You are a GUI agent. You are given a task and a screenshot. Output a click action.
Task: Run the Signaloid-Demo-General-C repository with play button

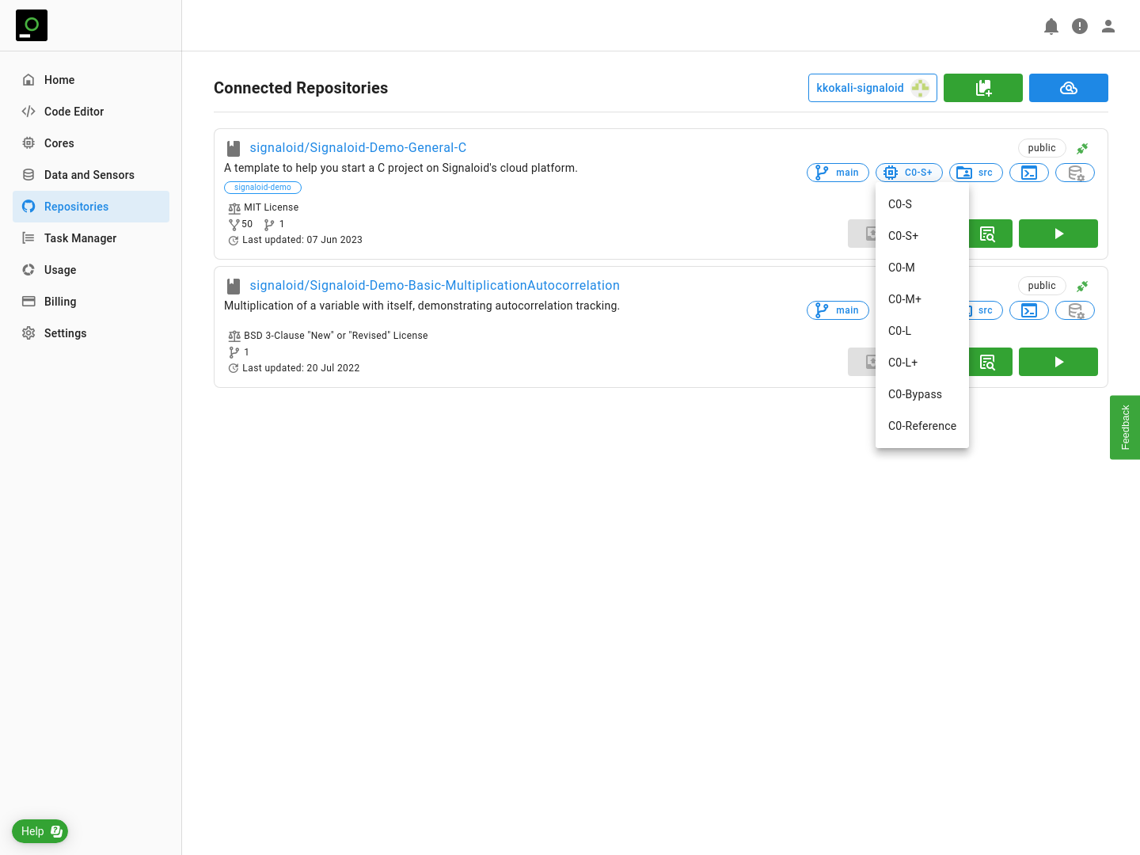coord(1058,234)
